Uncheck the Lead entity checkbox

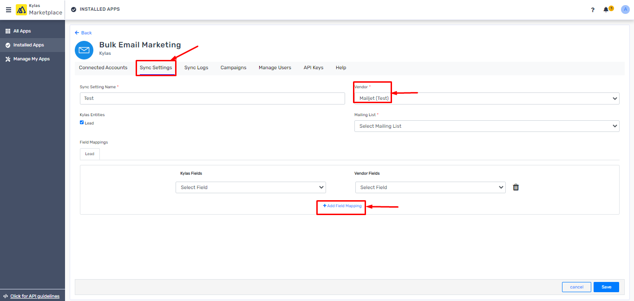[82, 123]
